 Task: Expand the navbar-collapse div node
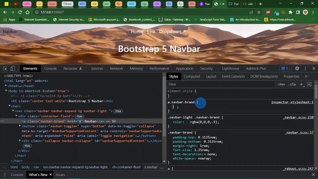click(x=20, y=140)
